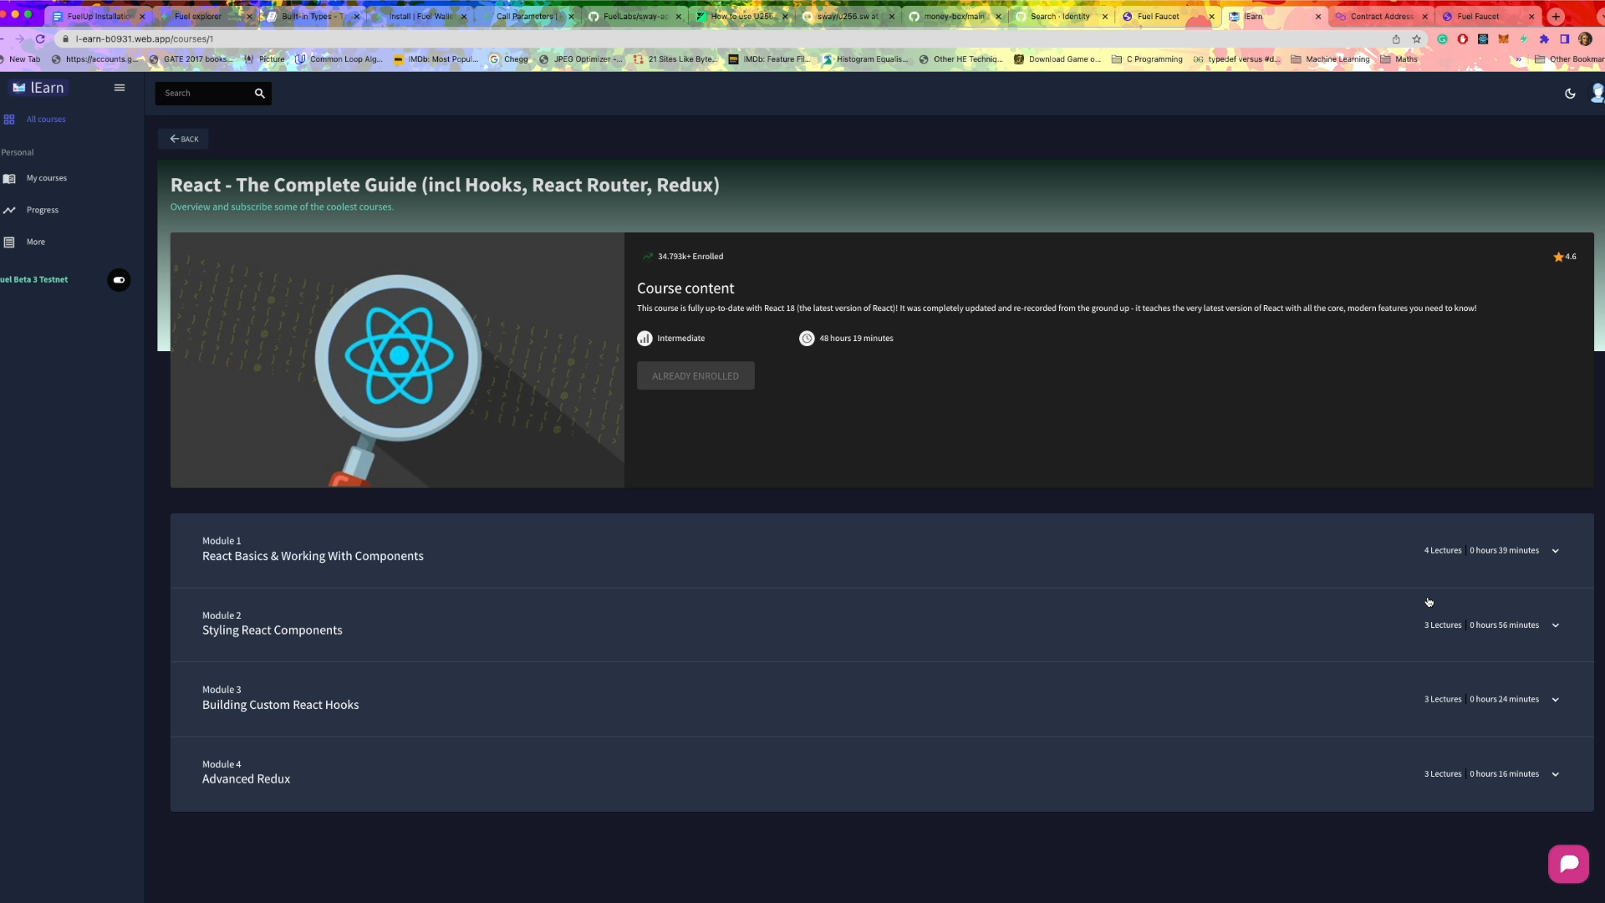Switch to FuelLabs/sway GitHub tab
1605x903 pixels.
tap(634, 17)
